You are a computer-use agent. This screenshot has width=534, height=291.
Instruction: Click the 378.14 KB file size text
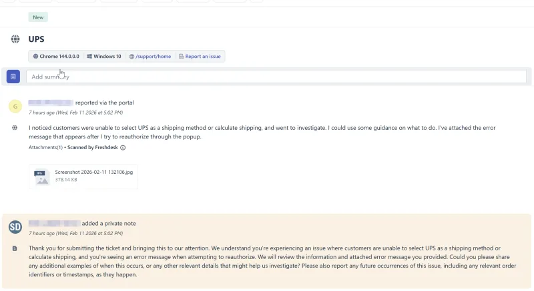tap(66, 180)
